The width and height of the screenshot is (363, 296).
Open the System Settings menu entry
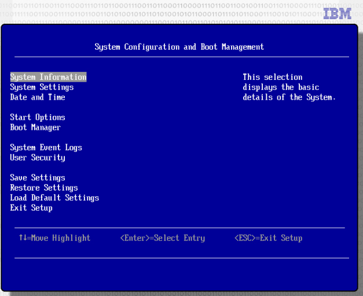42,87
